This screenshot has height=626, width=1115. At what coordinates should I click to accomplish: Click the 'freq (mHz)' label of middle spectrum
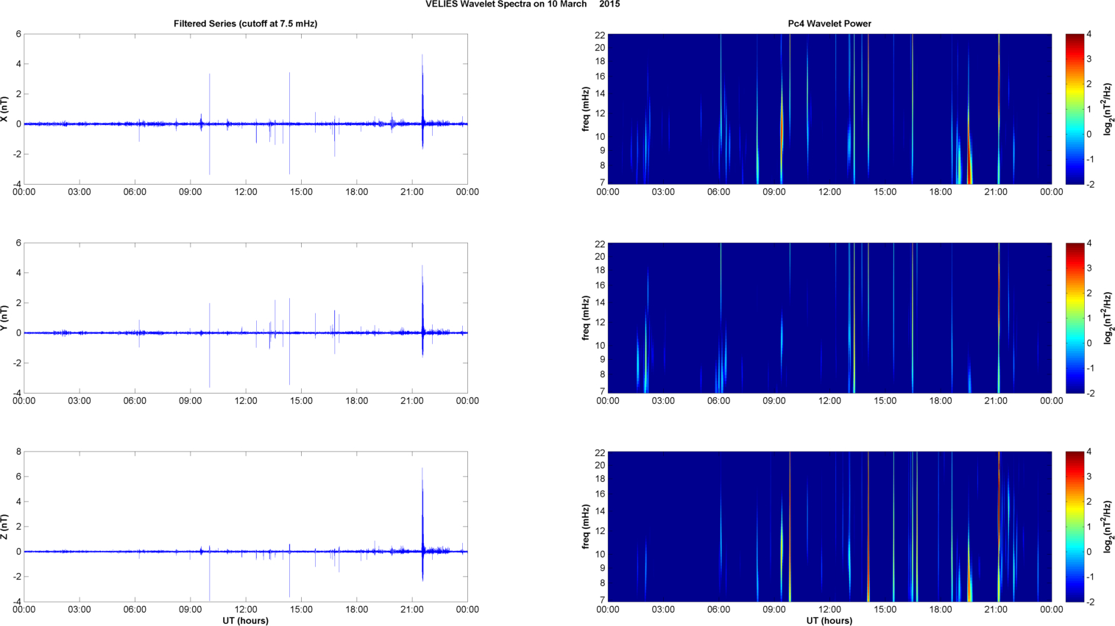pyautogui.click(x=586, y=318)
